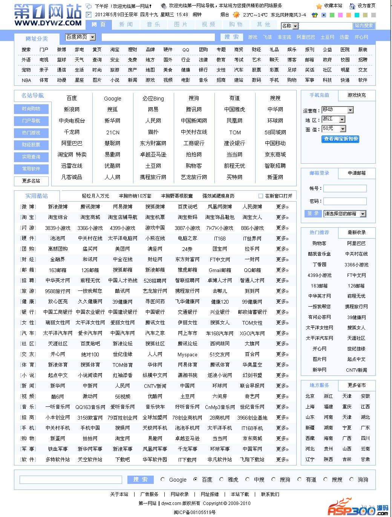Screen dimensions: 392x517
Task: Switch to the 购物 search tab
Action: pyautogui.click(x=236, y=24)
